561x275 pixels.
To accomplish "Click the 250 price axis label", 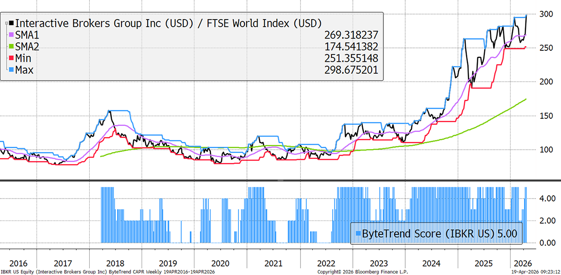I will point(547,48).
